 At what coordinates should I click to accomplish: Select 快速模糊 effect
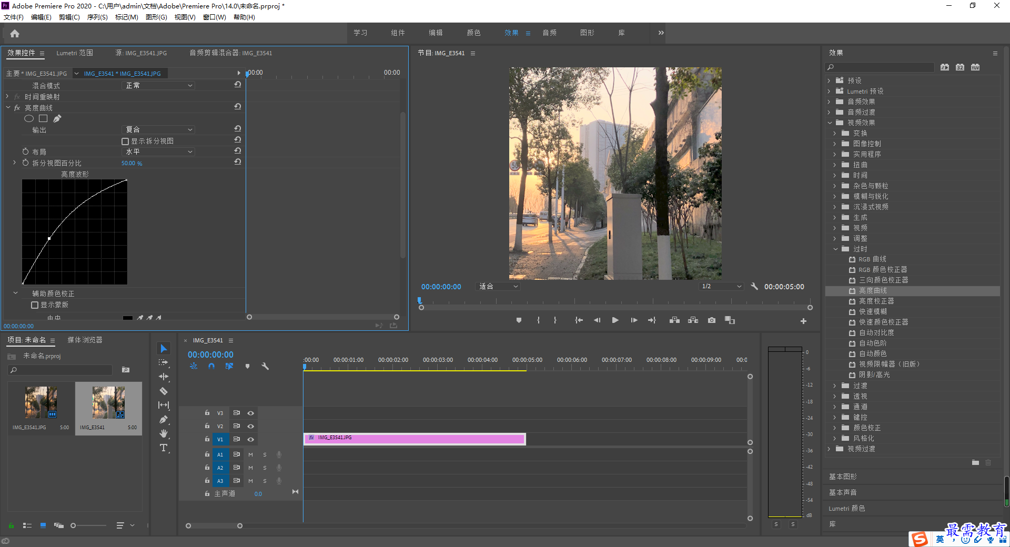[x=873, y=312]
